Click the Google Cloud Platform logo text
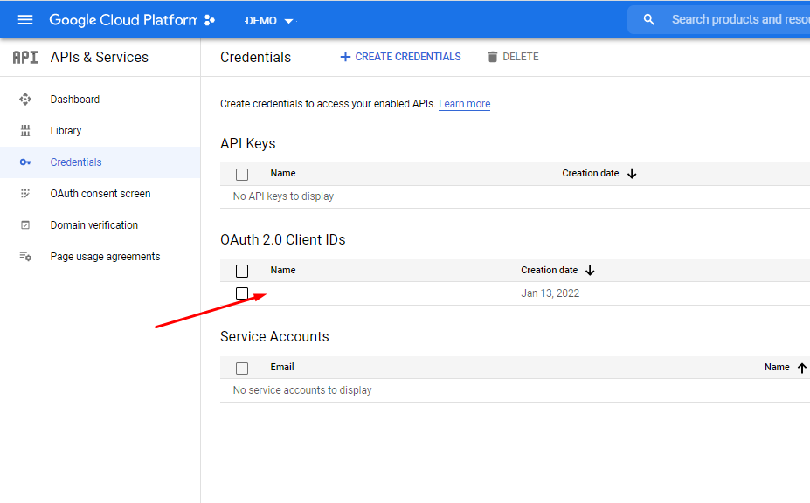The width and height of the screenshot is (810, 503). (x=123, y=20)
